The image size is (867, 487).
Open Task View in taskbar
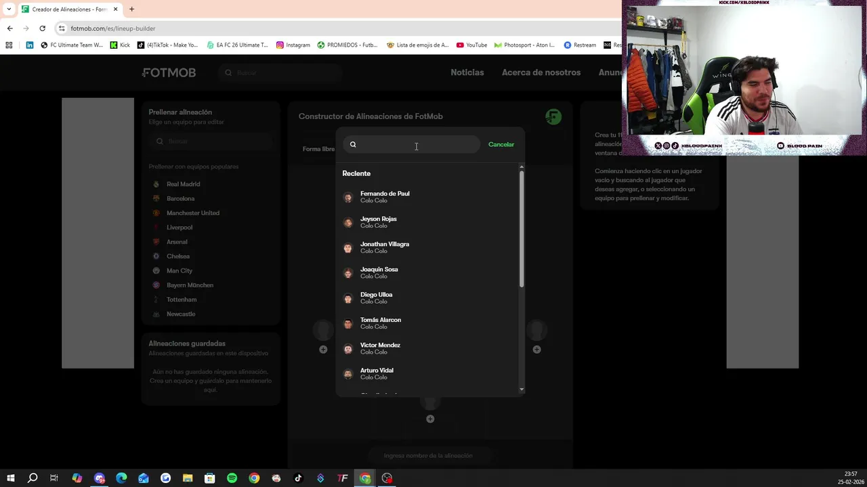coord(54,478)
